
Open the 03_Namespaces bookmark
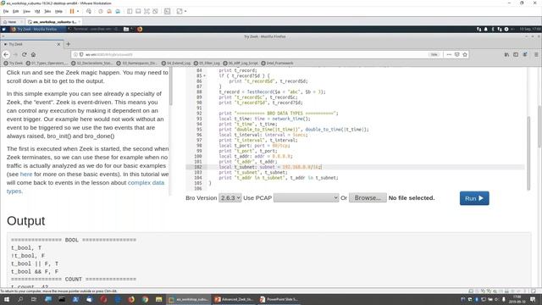pos(137,64)
